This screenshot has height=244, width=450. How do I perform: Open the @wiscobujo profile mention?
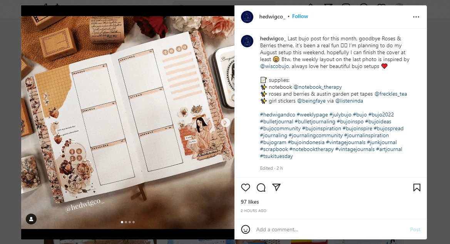274,66
